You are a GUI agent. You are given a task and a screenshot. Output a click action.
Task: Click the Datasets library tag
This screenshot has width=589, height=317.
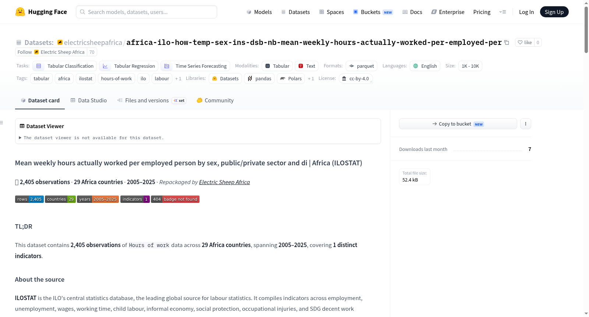point(225,78)
